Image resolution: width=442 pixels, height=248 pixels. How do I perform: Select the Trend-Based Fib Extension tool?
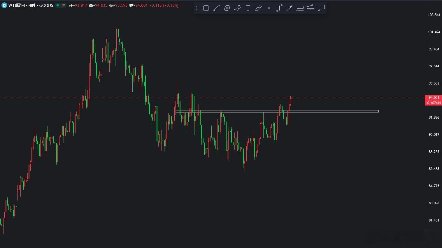(311, 8)
